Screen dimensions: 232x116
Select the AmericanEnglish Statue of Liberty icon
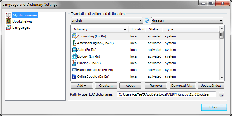(74, 43)
